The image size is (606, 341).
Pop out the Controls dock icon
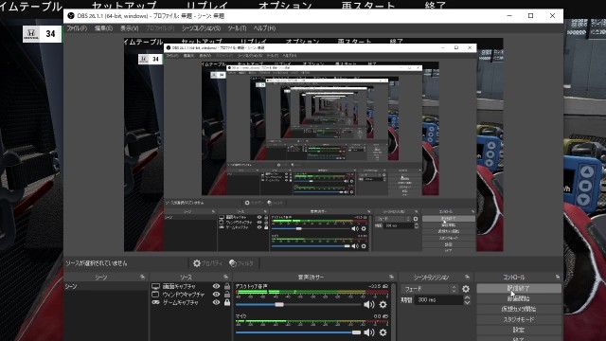[x=558, y=278]
